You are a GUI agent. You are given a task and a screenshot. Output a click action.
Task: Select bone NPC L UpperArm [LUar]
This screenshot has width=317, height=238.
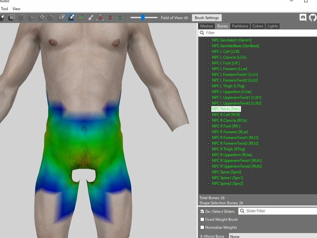point(231,92)
